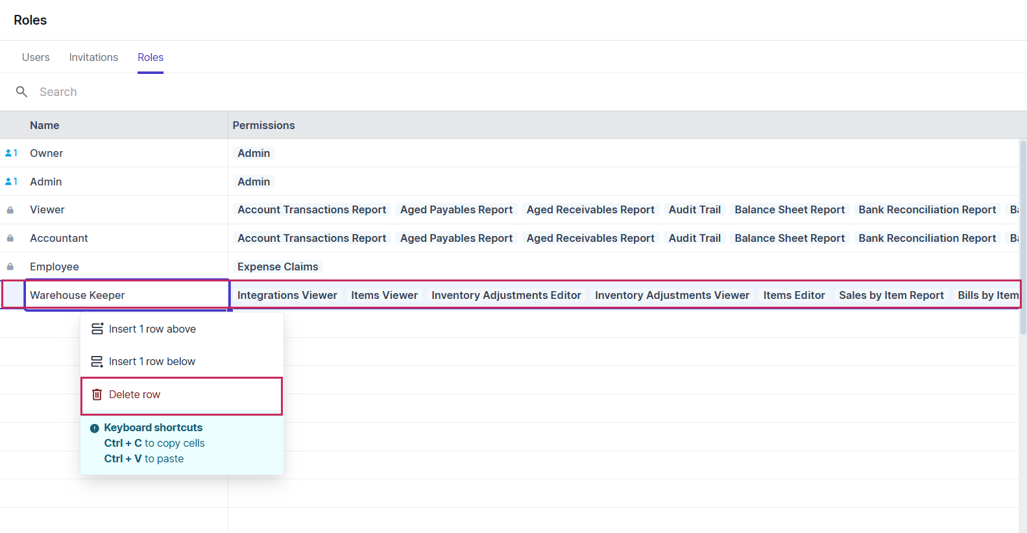The width and height of the screenshot is (1027, 533).
Task: Click the lock icon next to Employee
Action: pyautogui.click(x=10, y=266)
